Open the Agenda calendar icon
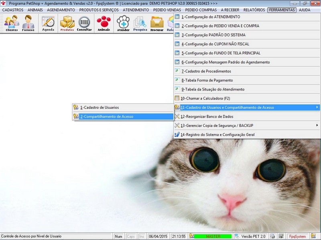 coord(48,23)
